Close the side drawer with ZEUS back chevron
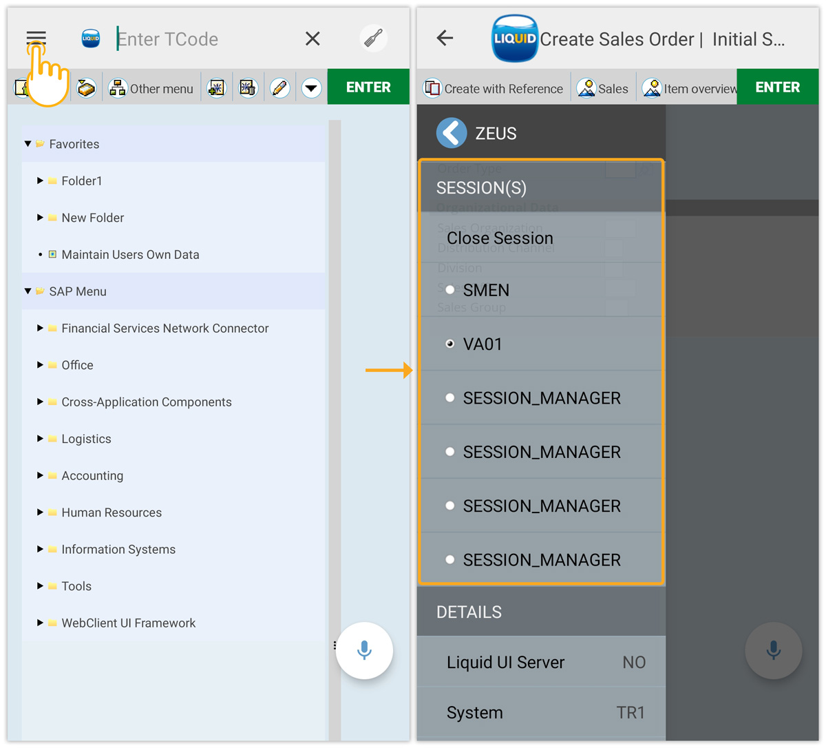This screenshot has height=748, width=826. [452, 133]
